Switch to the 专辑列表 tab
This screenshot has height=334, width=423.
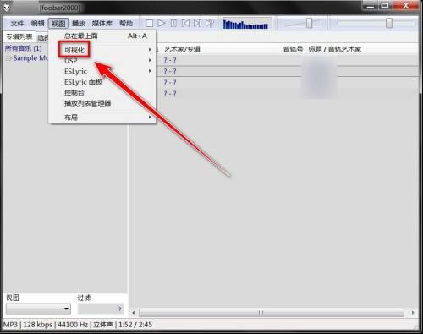click(x=19, y=36)
